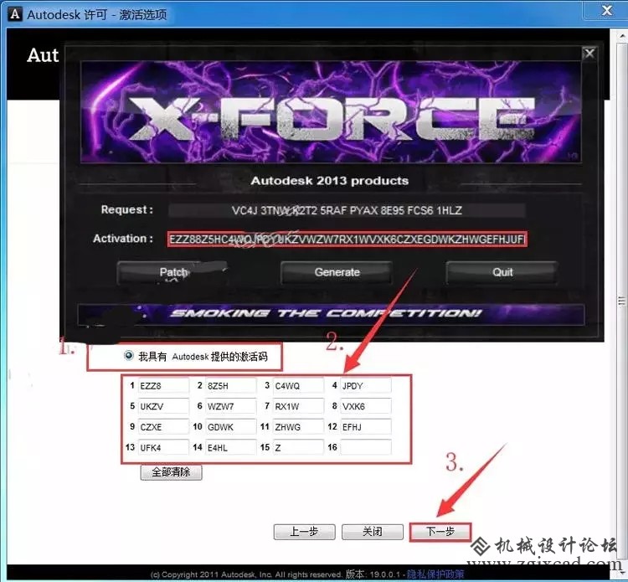Click the Quit button in X-Force
Screen dimensions: 628x582
[x=502, y=272]
